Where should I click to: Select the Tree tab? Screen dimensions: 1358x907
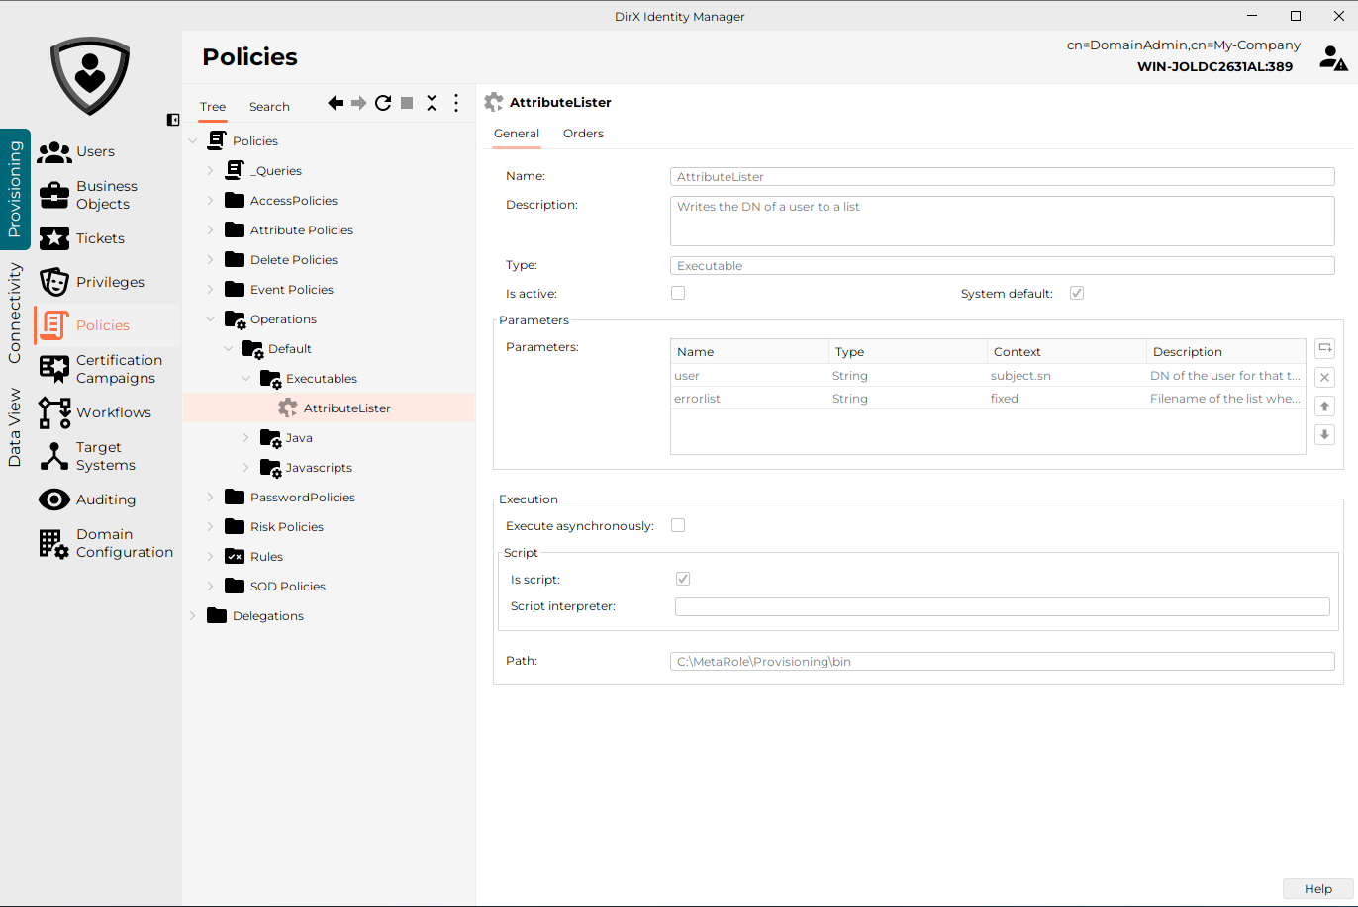(213, 107)
